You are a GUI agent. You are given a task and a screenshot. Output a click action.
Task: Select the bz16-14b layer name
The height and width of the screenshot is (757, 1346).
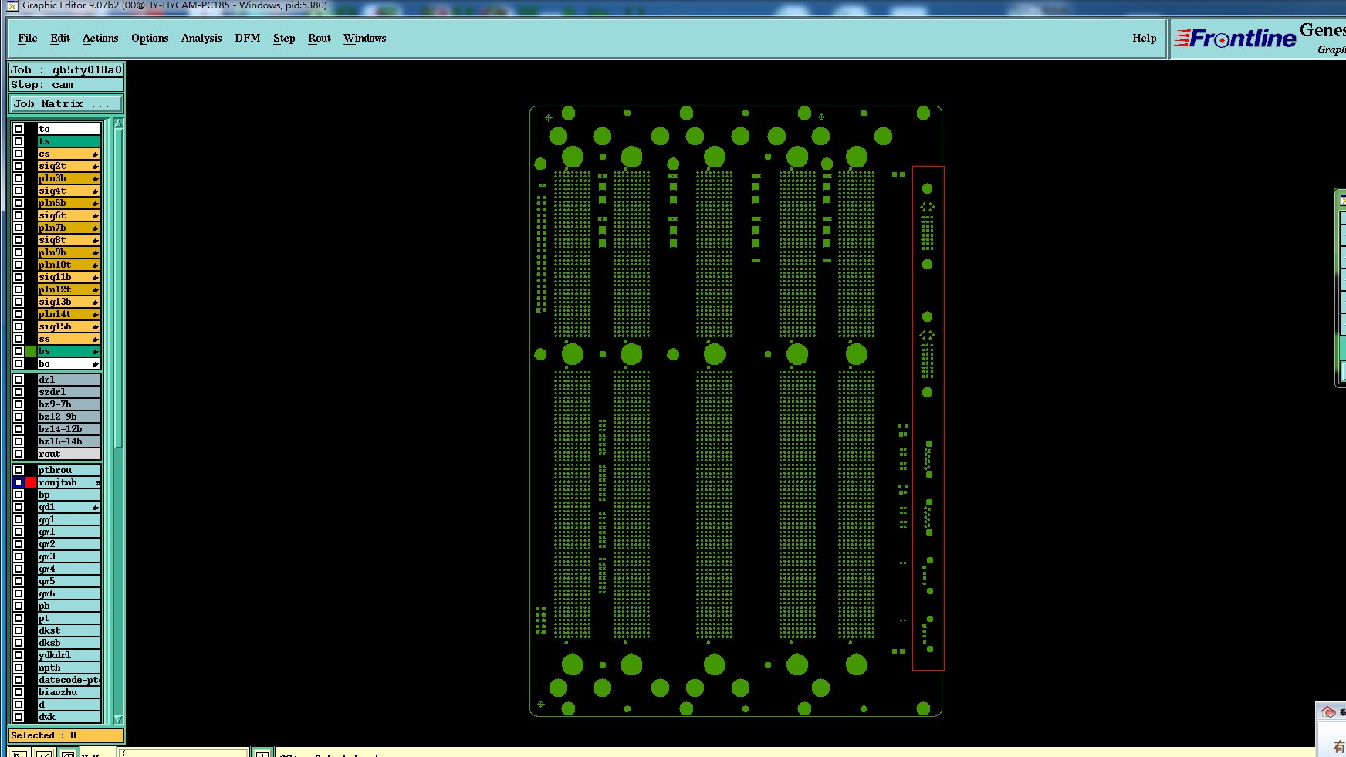[69, 441]
